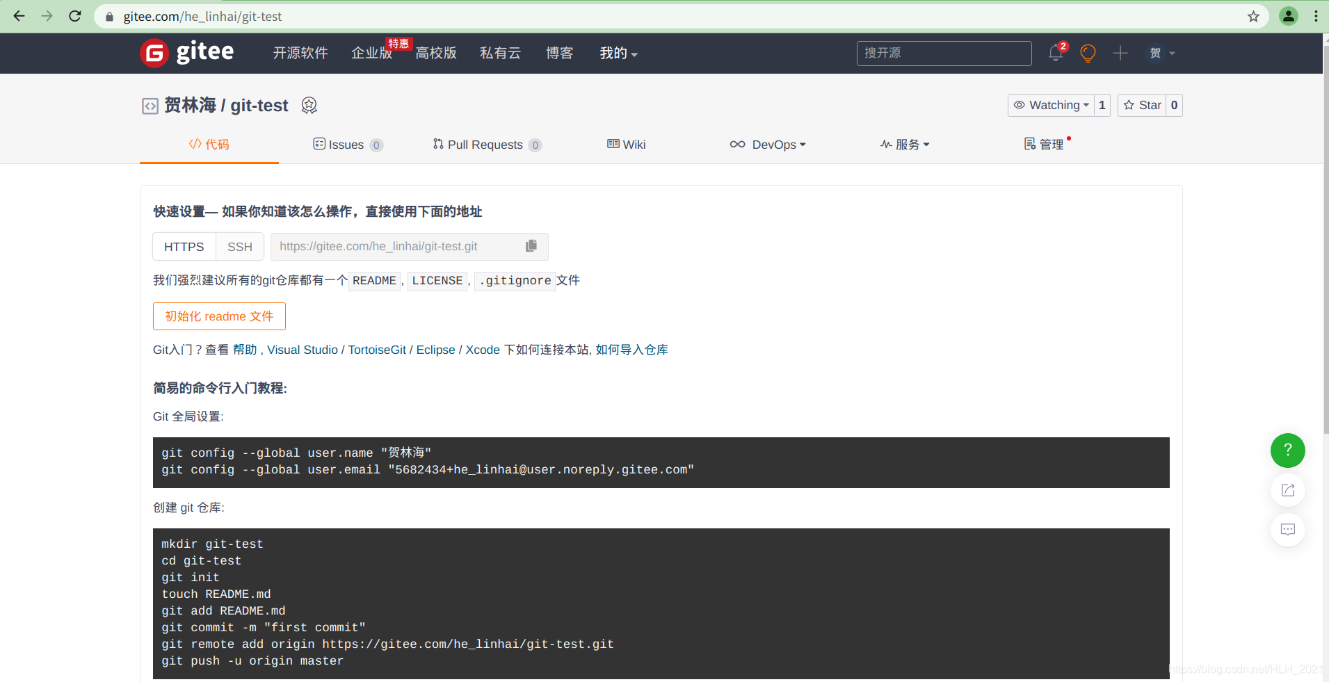Click the .gitignore code label
The width and height of the screenshot is (1329, 682).
tap(515, 281)
